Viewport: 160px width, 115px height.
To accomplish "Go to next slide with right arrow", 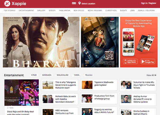I will 76,43.
